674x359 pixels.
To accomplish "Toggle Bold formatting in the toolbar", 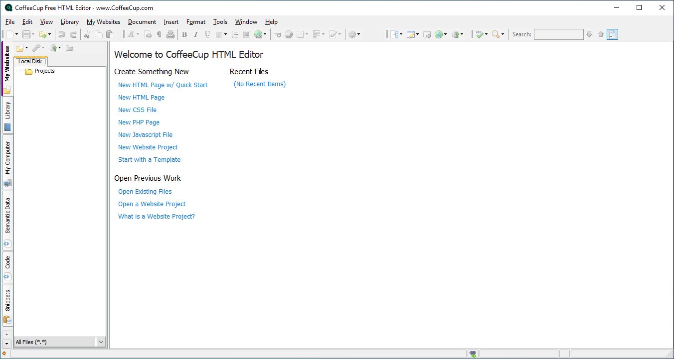I will tap(184, 34).
